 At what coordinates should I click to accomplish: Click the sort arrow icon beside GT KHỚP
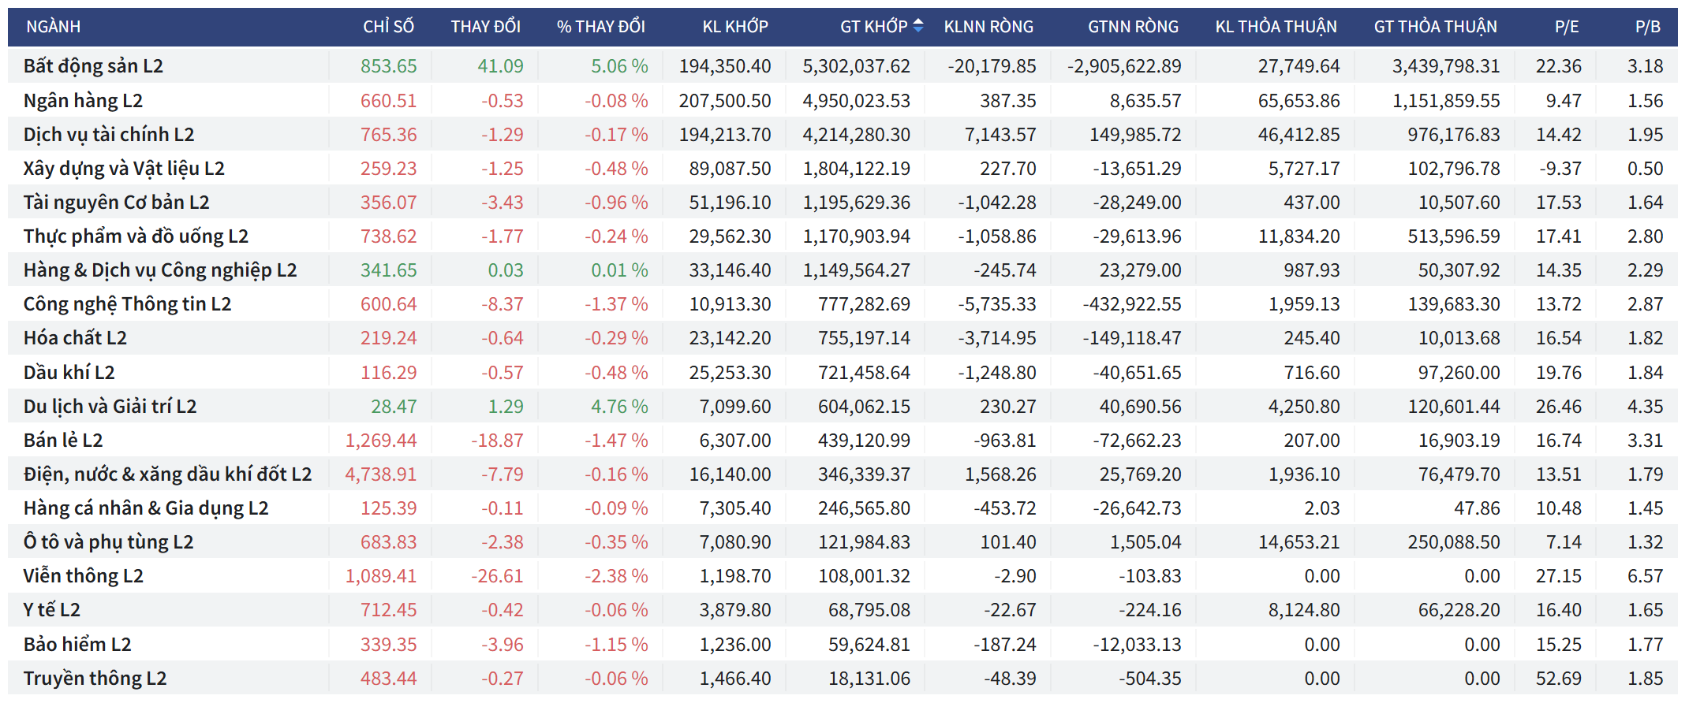click(918, 26)
